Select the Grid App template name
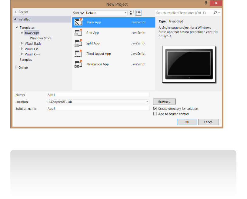The width and height of the screenshot is (247, 199). [x=93, y=33]
